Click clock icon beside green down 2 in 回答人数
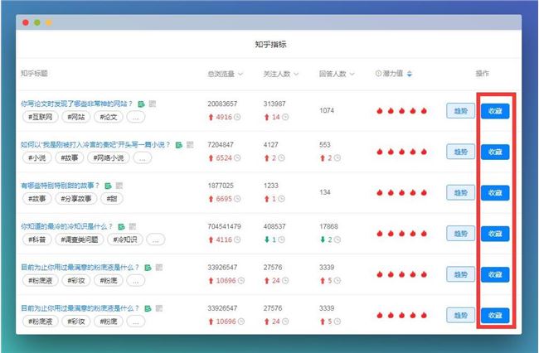 (x=337, y=239)
